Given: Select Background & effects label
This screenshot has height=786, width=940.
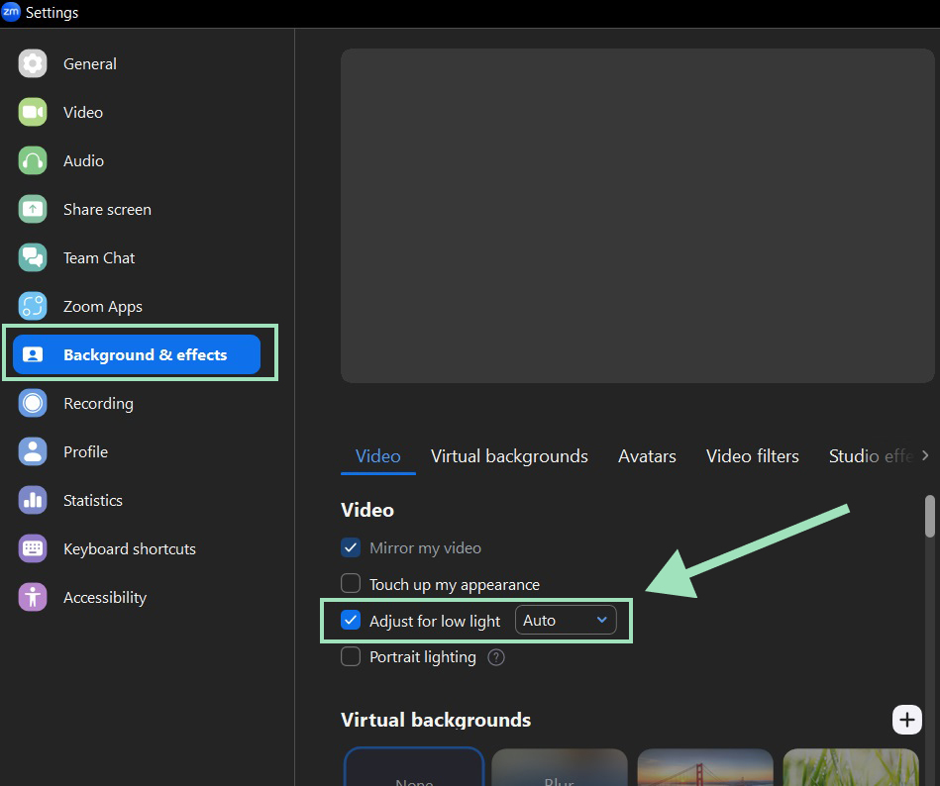Looking at the screenshot, I should (145, 355).
